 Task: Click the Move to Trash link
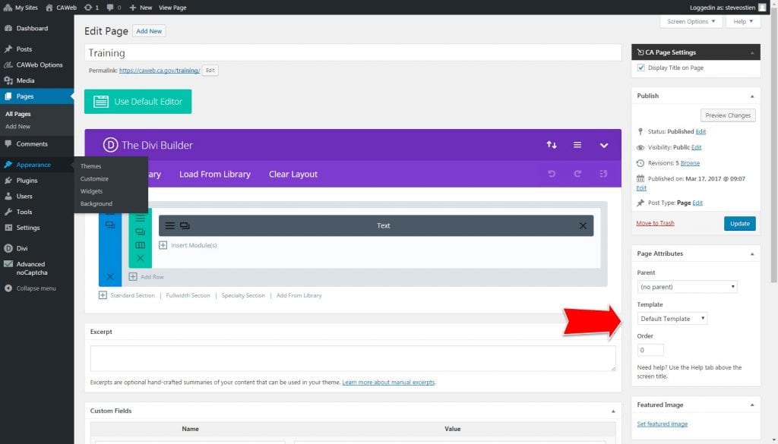(655, 223)
